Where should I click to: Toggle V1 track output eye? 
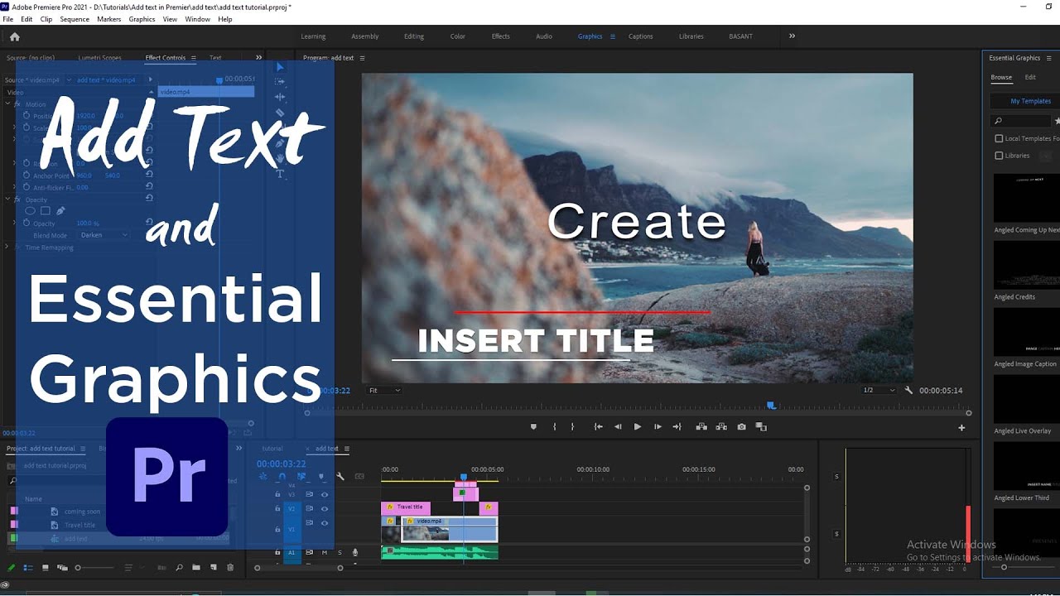(x=325, y=523)
